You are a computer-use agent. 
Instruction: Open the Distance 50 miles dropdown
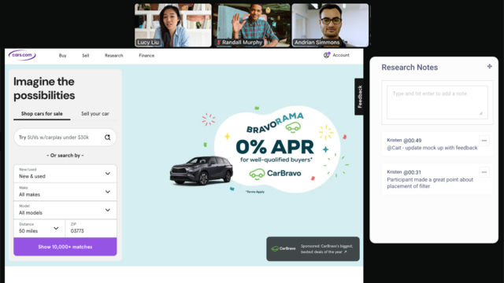click(x=39, y=229)
